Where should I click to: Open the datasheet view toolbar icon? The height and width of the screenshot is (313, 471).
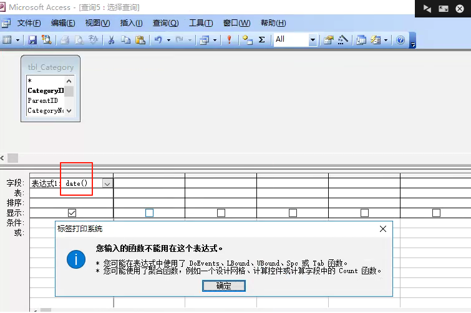pyautogui.click(x=7, y=40)
